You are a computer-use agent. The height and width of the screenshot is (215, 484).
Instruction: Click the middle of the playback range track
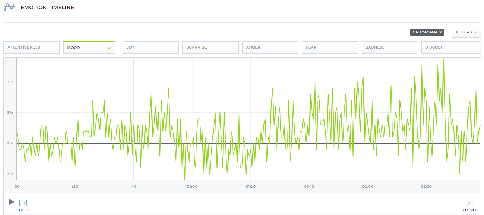247,202
